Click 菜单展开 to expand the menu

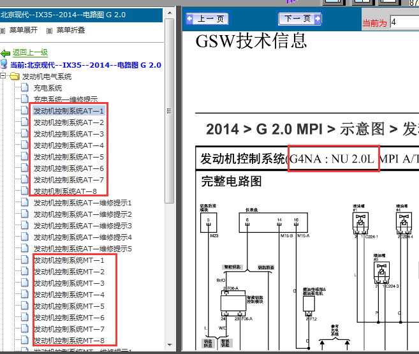click(23, 30)
